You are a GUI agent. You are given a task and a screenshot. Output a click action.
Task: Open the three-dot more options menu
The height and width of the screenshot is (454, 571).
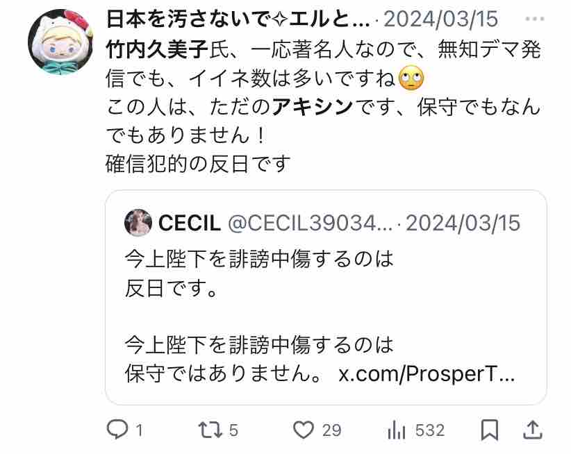tap(534, 19)
